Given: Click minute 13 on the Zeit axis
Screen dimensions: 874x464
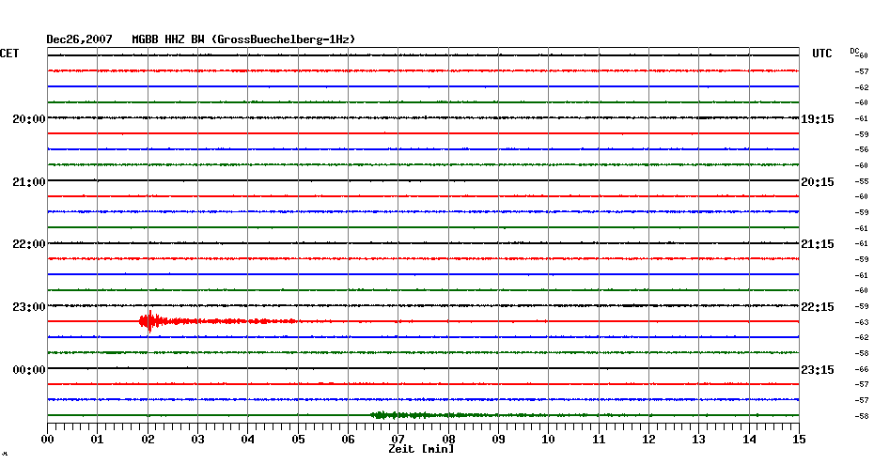Looking at the screenshot, I should pos(699,440).
